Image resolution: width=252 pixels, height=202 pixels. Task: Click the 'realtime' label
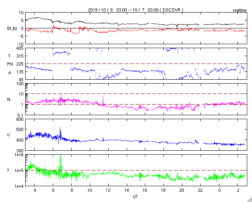click(240, 11)
